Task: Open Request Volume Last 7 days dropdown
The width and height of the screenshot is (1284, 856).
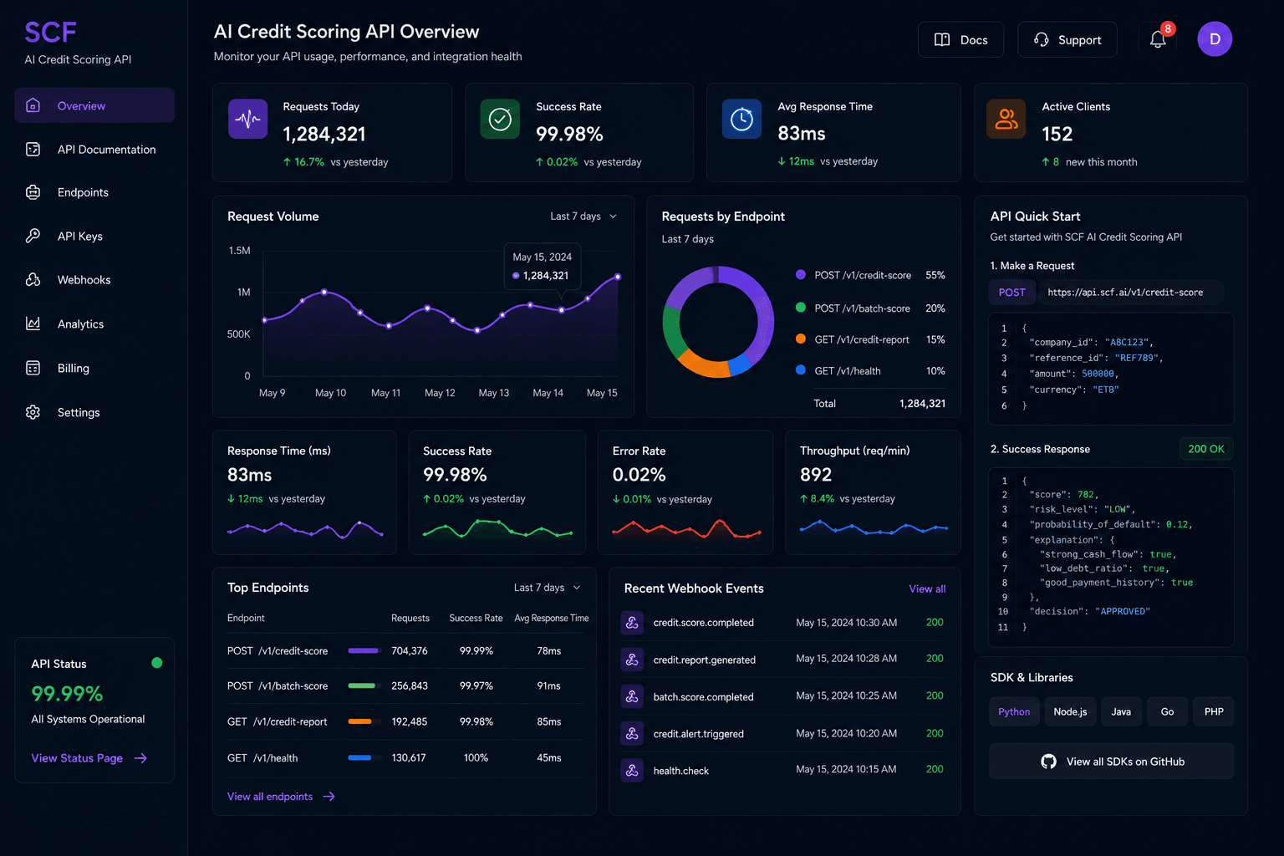Action: click(x=583, y=216)
